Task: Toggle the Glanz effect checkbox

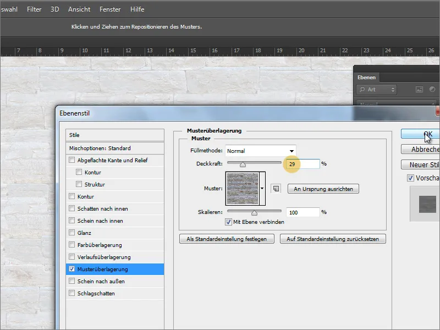Action: click(72, 232)
